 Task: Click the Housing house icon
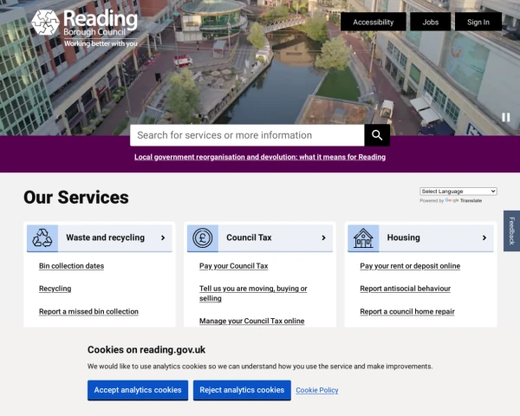tap(363, 237)
